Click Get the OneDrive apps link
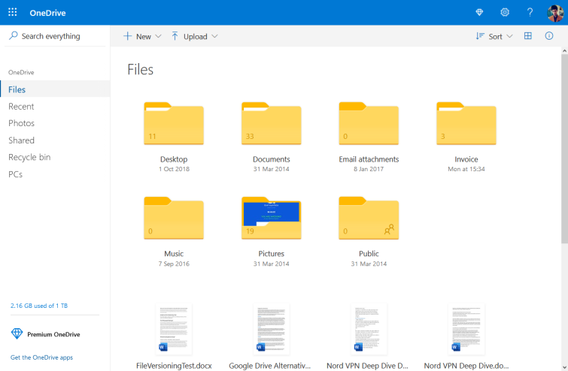The height and width of the screenshot is (371, 568). 41,357
